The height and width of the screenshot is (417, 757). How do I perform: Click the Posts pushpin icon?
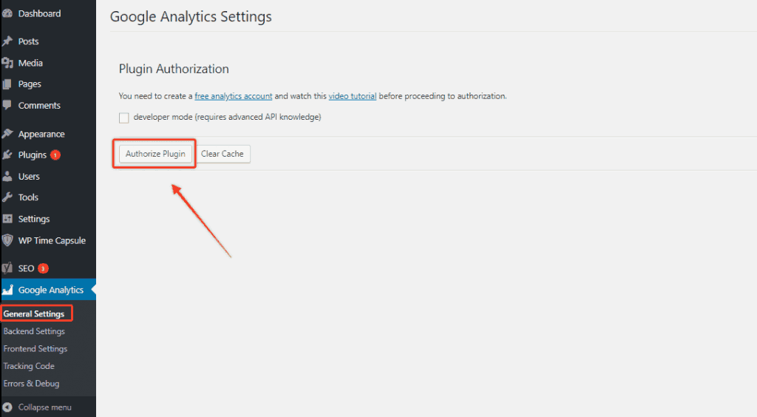coord(7,41)
